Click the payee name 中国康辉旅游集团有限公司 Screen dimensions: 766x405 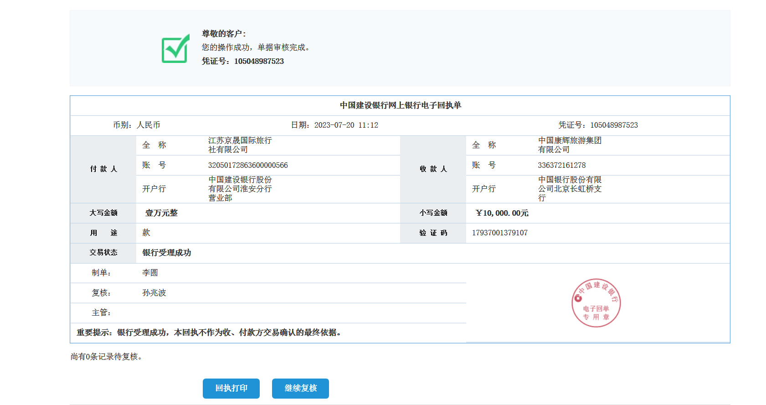570,145
